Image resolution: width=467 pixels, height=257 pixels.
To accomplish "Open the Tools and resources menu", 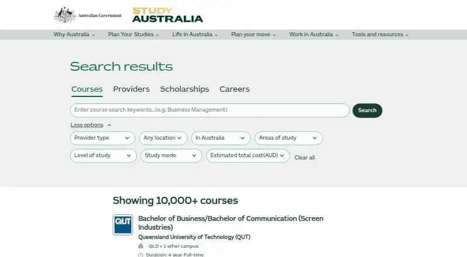I will tap(380, 34).
